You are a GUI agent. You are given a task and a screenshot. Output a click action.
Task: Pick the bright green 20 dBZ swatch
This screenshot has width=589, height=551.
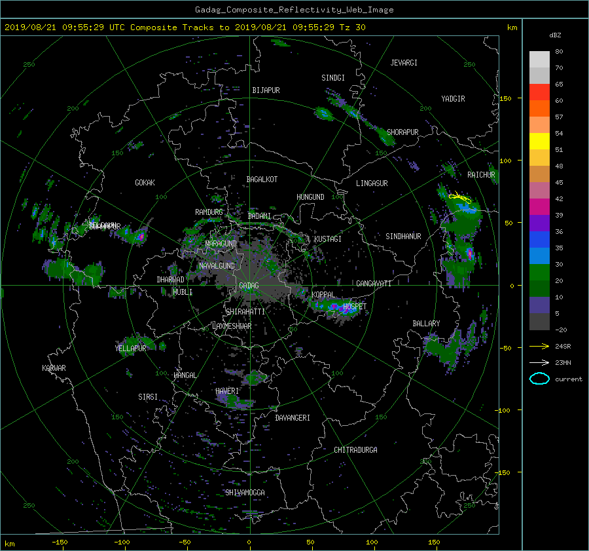point(539,273)
